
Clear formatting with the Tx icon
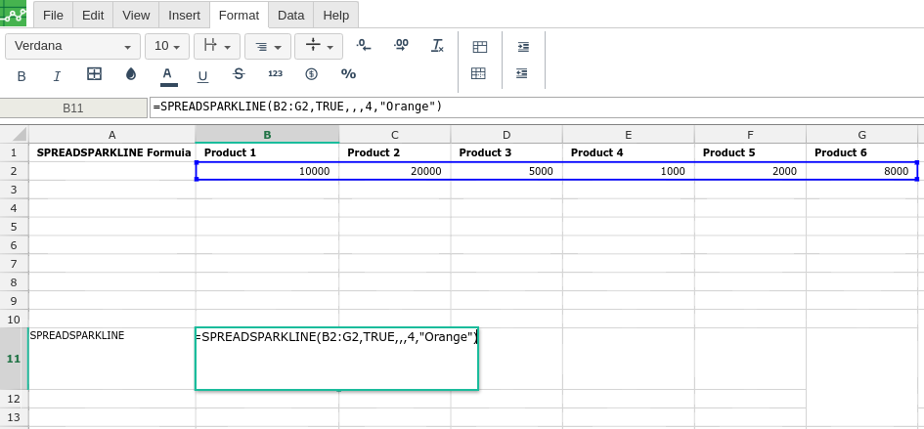point(438,45)
